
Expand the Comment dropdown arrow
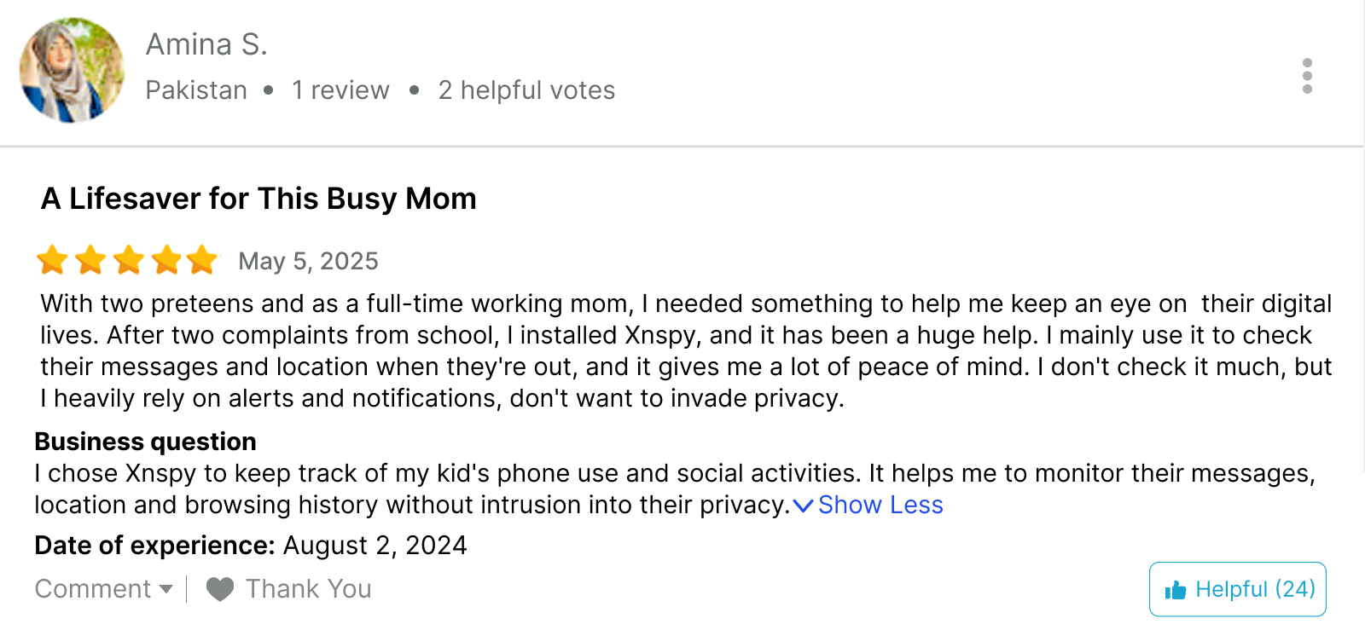pos(166,589)
